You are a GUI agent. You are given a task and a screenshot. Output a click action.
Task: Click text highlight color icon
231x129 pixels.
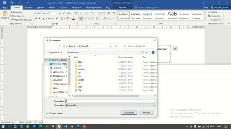click(67, 18)
